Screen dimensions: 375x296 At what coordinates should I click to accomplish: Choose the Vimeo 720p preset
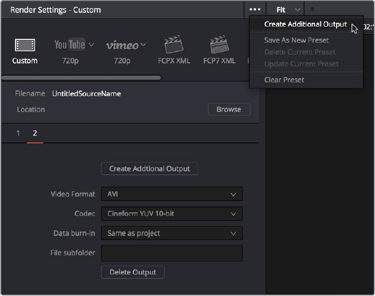(122, 46)
